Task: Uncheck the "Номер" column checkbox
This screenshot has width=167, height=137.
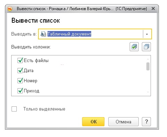Action: [x=20, y=81]
